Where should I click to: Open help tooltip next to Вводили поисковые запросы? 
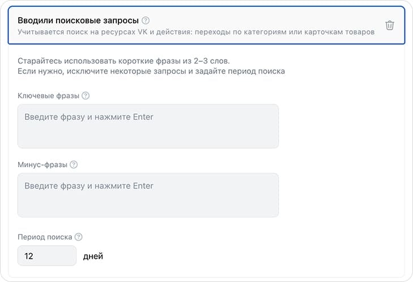pos(146,20)
